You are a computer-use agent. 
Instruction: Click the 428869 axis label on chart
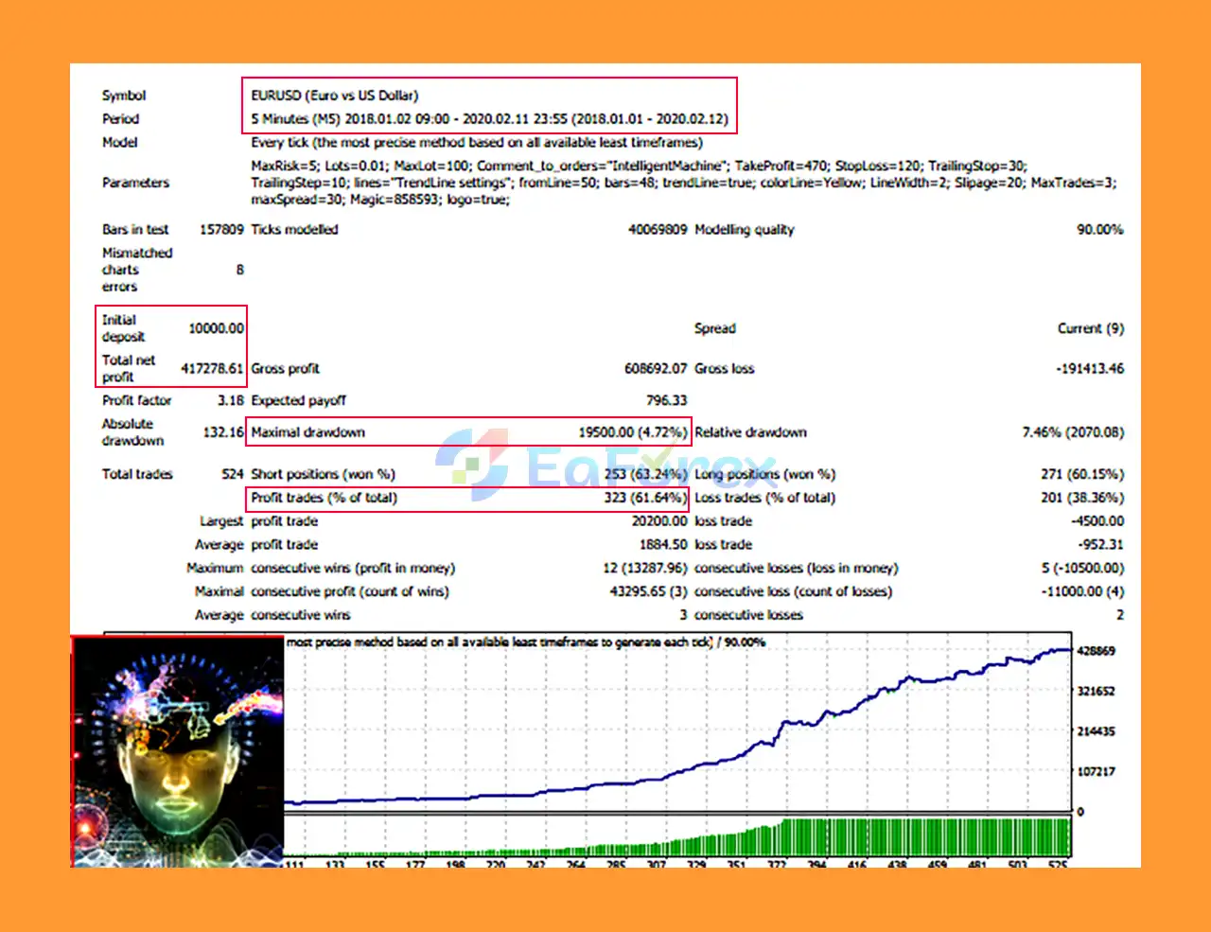pos(1097,651)
